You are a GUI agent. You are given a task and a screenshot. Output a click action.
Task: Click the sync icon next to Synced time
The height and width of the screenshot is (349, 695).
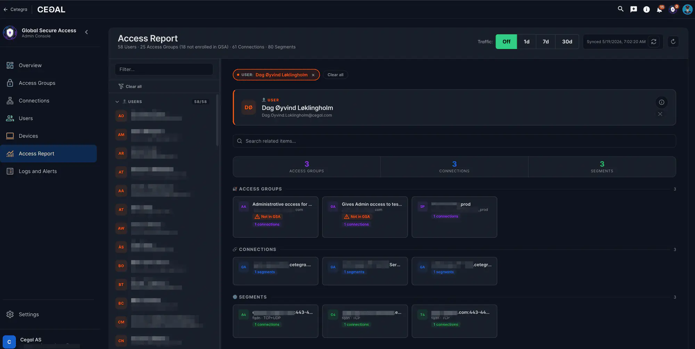654,42
